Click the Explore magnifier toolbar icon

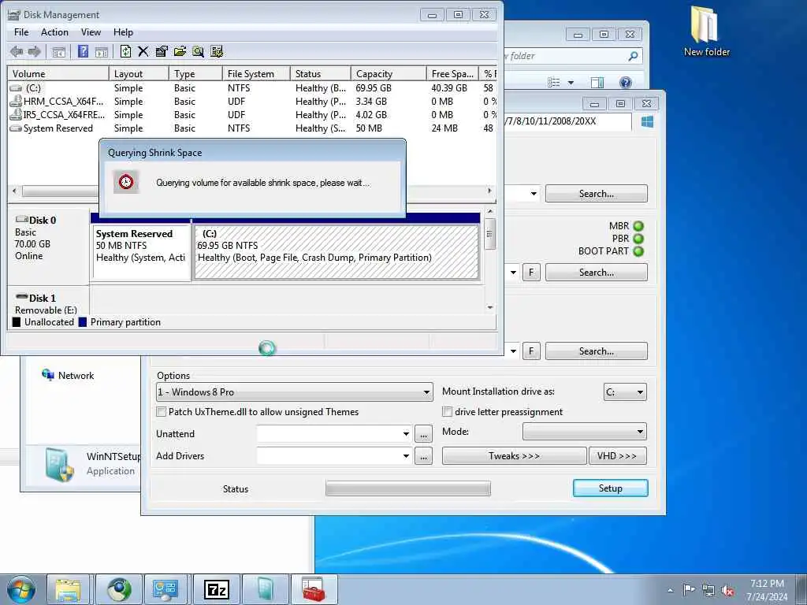(x=198, y=51)
